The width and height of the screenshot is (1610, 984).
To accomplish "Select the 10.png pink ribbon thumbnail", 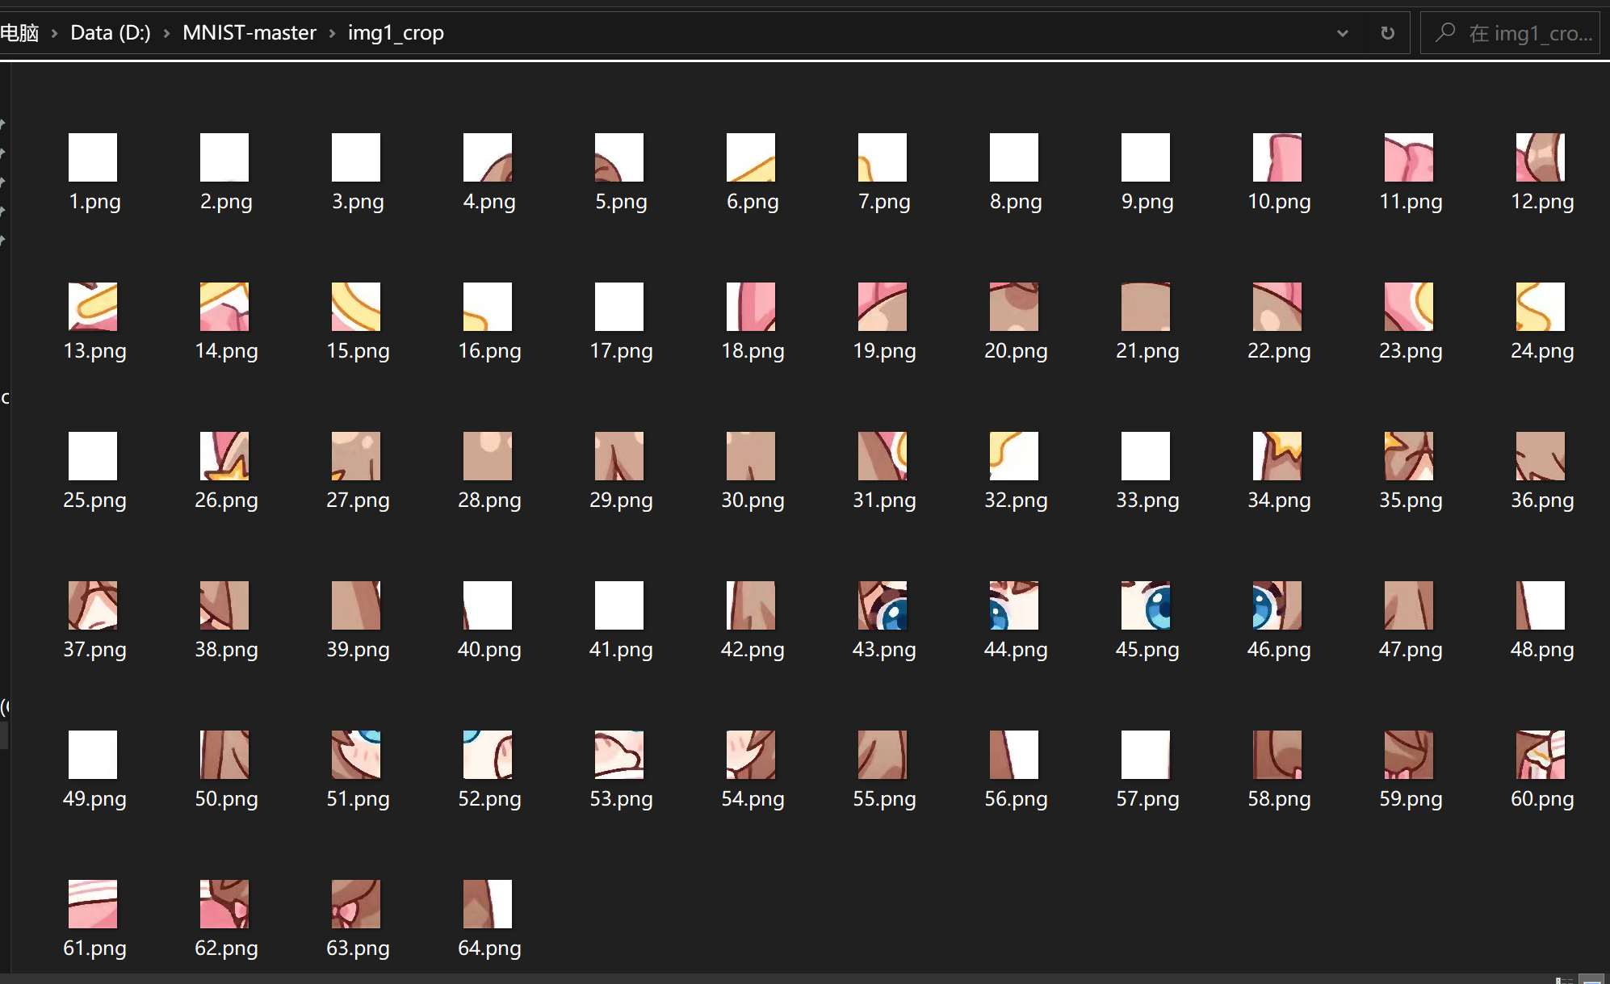I will tap(1277, 157).
